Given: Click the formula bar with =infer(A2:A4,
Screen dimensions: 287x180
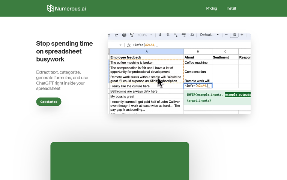Looking at the screenshot, I should (190, 45).
